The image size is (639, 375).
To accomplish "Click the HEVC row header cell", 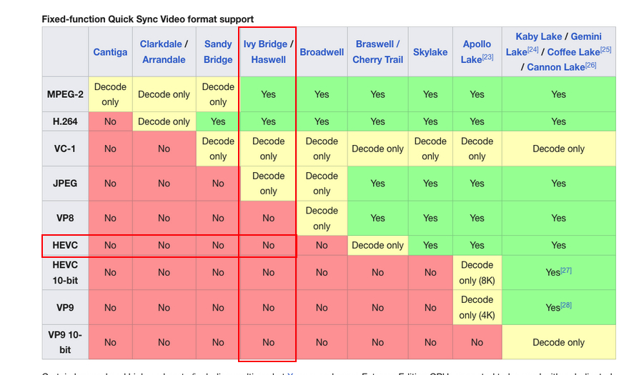I will [x=65, y=245].
